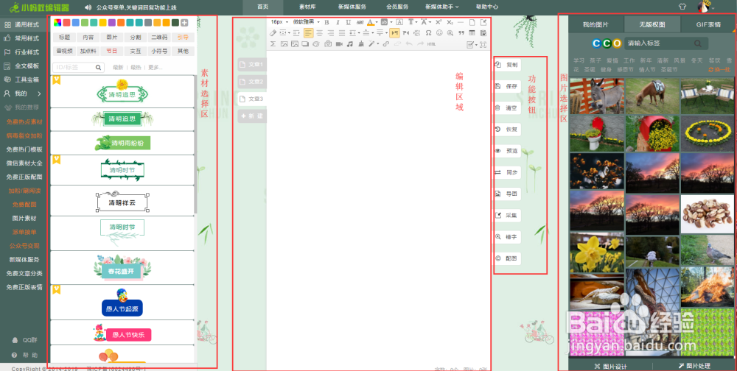Image resolution: width=737 pixels, height=371 pixels.
Task: Toggle left text alignment button
Action: (x=308, y=33)
